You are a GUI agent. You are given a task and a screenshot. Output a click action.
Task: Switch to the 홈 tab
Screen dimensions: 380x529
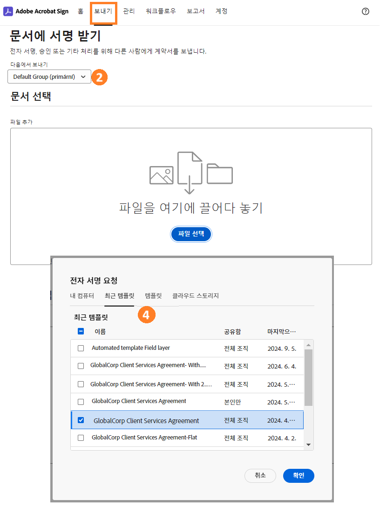tap(80, 11)
